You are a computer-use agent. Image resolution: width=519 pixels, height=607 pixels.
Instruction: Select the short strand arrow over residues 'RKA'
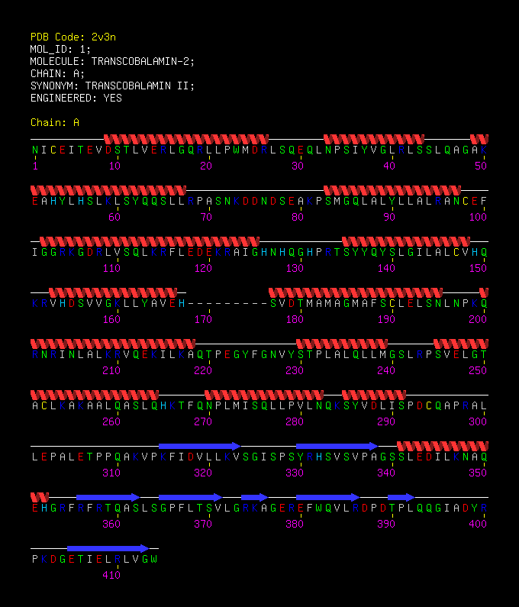[255, 497]
